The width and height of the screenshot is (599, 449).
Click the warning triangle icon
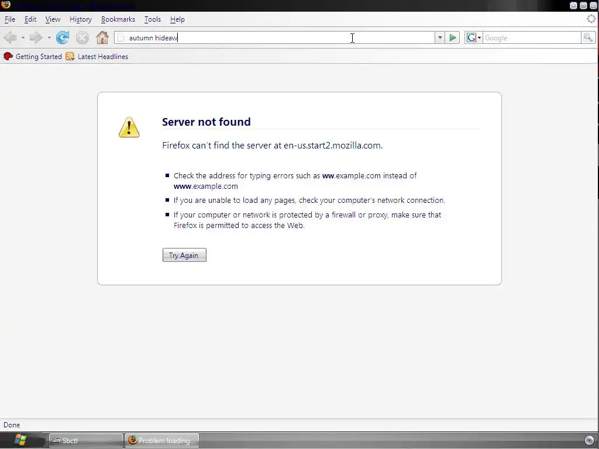tap(129, 127)
